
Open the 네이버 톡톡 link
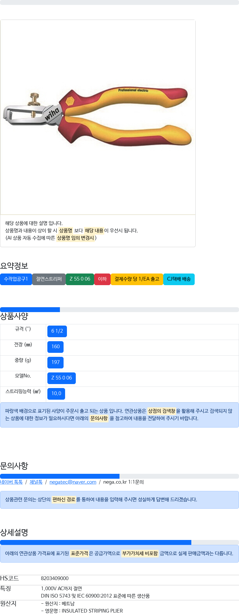coord(11,482)
